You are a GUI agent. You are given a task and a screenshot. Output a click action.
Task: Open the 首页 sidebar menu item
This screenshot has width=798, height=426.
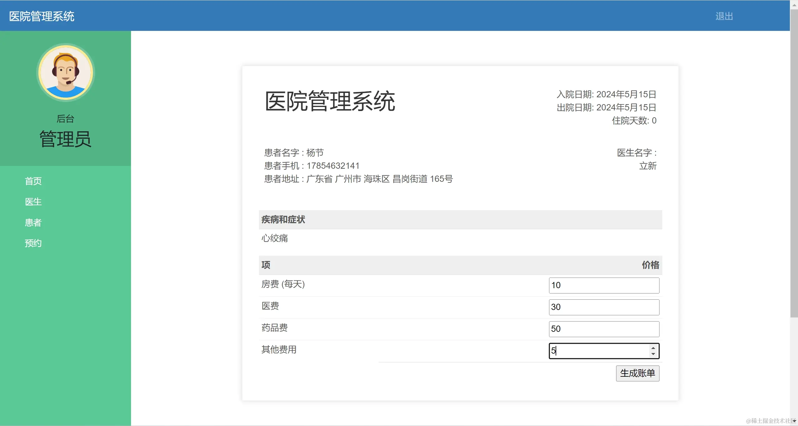(x=33, y=181)
